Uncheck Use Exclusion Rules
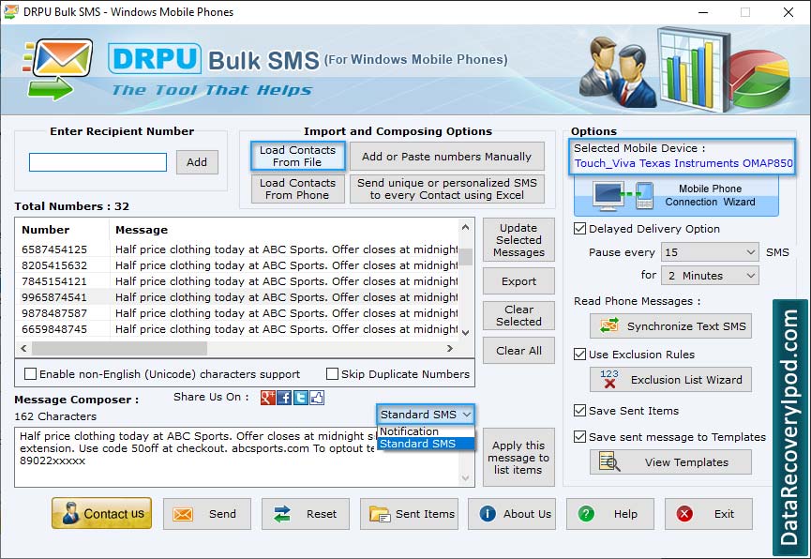 click(x=579, y=354)
